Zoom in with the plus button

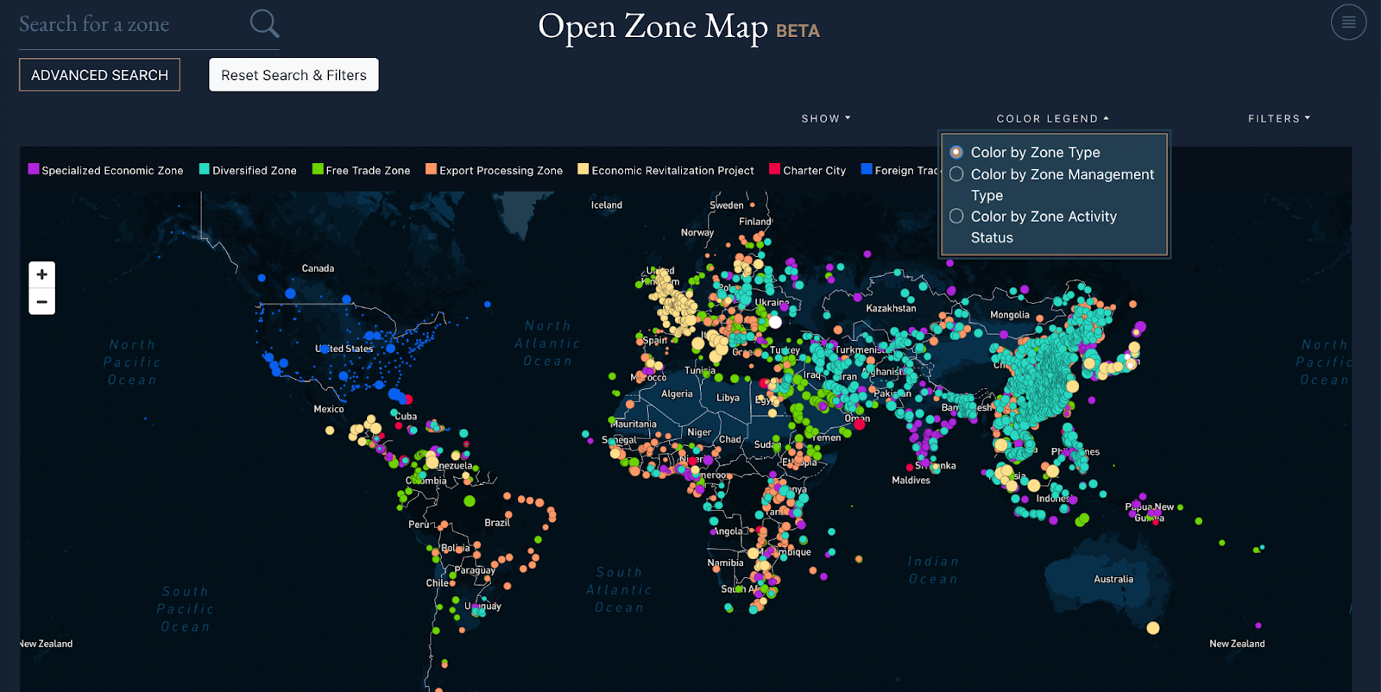pos(41,274)
